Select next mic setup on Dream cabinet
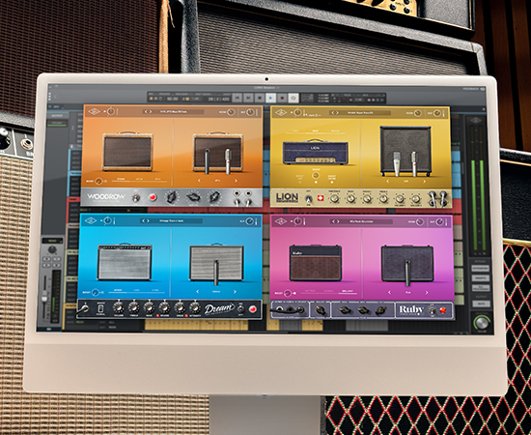Viewport: 531px width, 435px height. [x=236, y=292]
